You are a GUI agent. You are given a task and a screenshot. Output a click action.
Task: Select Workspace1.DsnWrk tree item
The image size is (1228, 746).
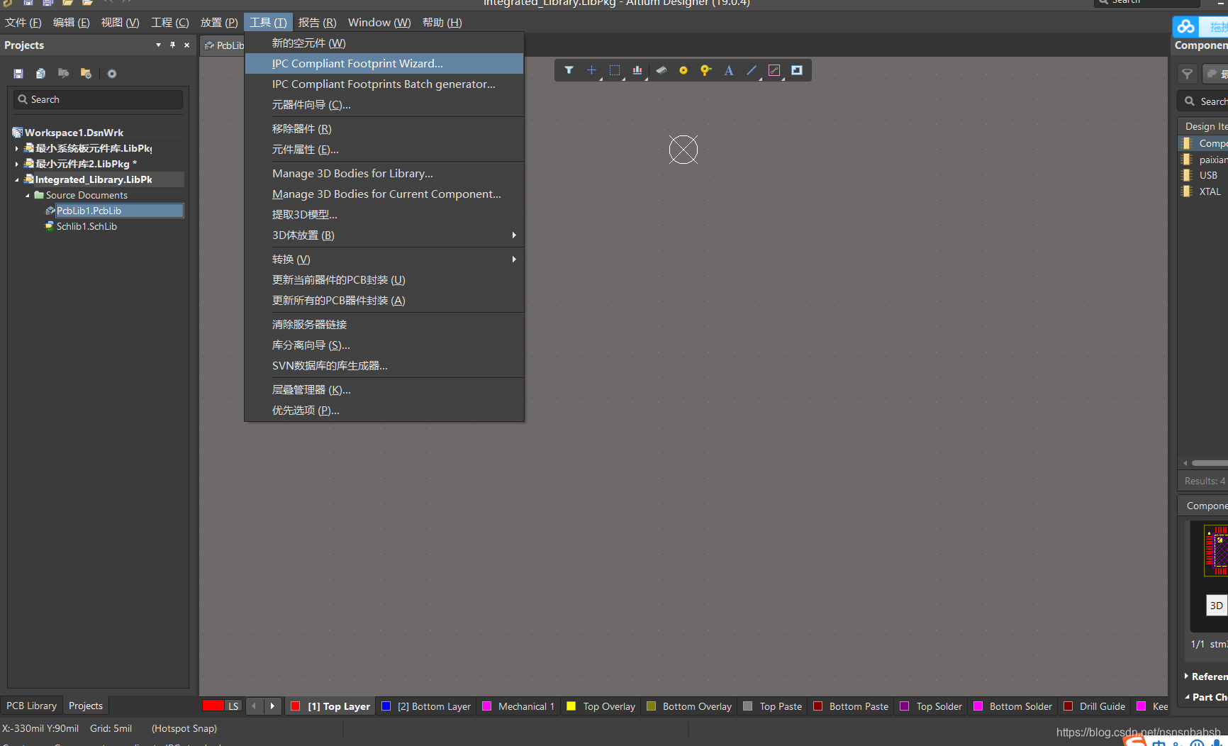click(x=74, y=133)
